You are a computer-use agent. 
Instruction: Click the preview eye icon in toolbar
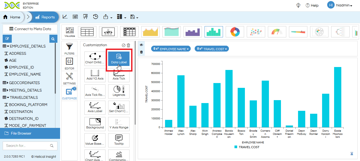pyautogui.click(x=75, y=17)
